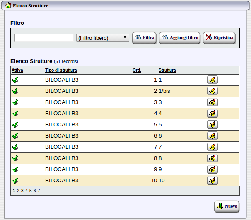Go to page 2 of results

click(x=18, y=191)
